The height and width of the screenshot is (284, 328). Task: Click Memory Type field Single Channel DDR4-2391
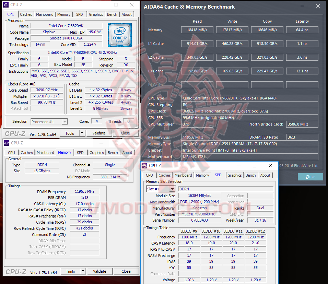(250, 144)
